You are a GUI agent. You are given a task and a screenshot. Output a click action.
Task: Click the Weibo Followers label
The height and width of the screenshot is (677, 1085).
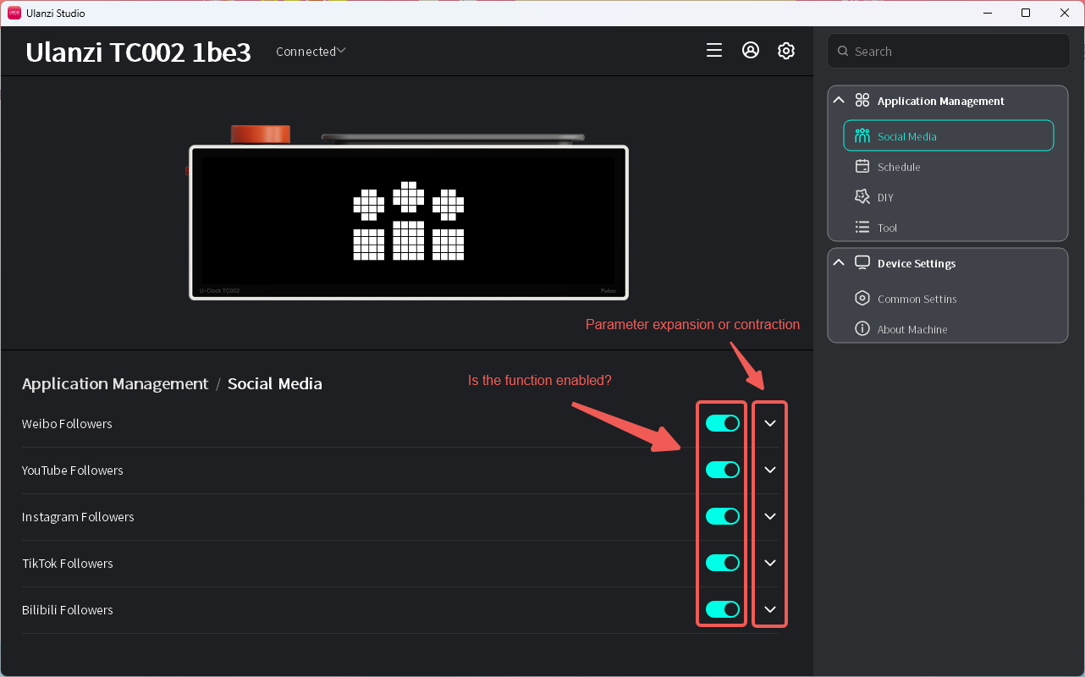click(x=67, y=423)
